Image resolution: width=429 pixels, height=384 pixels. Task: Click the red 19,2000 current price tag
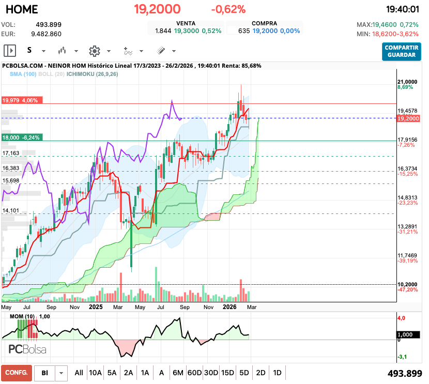pyautogui.click(x=408, y=118)
